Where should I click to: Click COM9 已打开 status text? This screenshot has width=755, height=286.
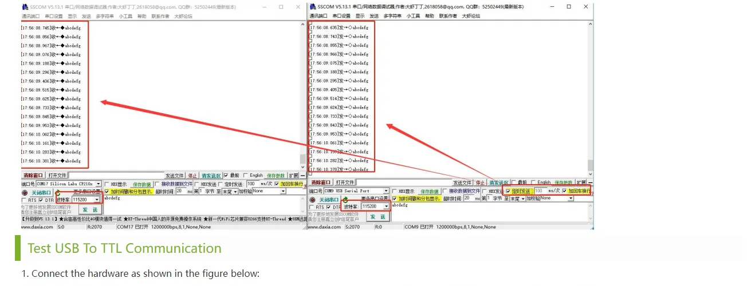pos(419,227)
